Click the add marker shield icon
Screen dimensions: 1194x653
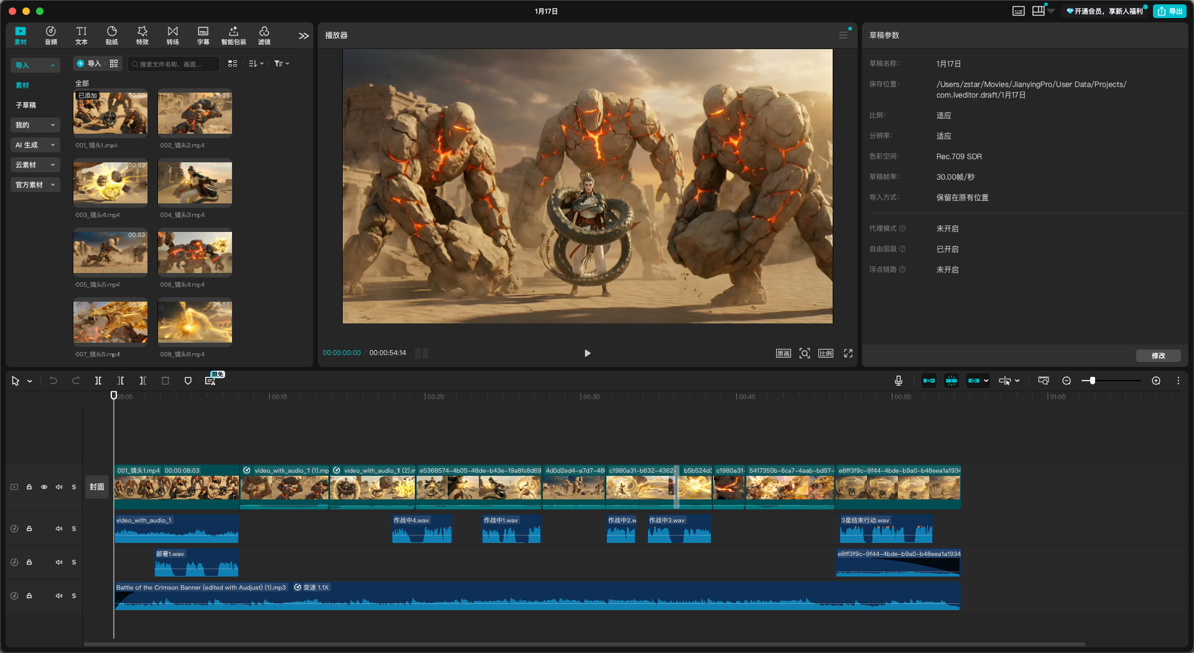point(188,381)
